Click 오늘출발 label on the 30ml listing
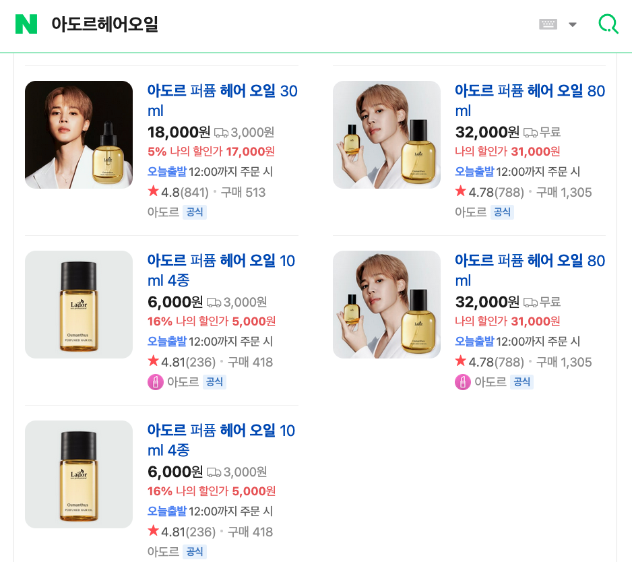This screenshot has height=562, width=632. [167, 171]
